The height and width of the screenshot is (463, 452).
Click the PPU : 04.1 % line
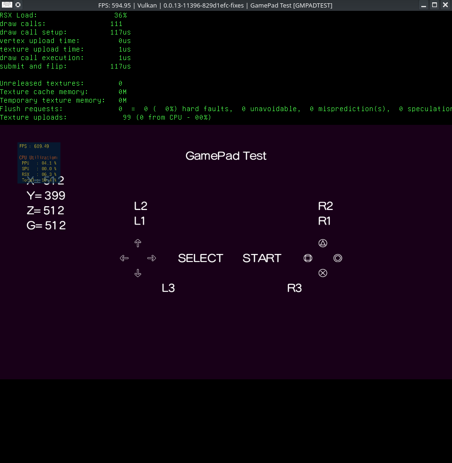[x=39, y=163]
